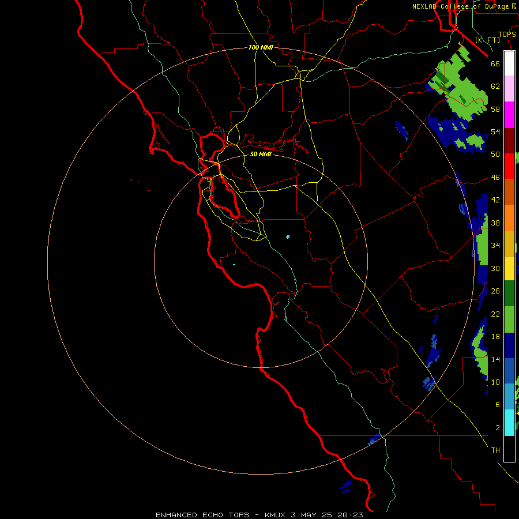Pick the light blue legend swatch
The image size is (519, 519).
coord(509,397)
